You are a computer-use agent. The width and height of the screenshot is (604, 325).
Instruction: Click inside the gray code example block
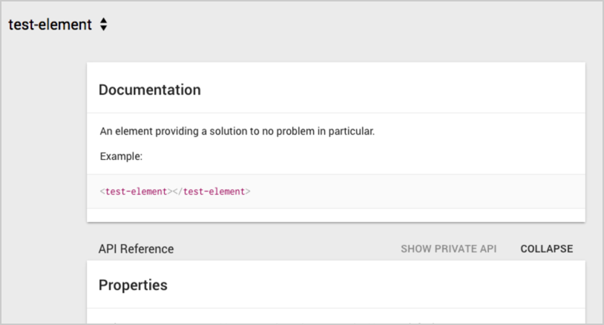(336, 191)
